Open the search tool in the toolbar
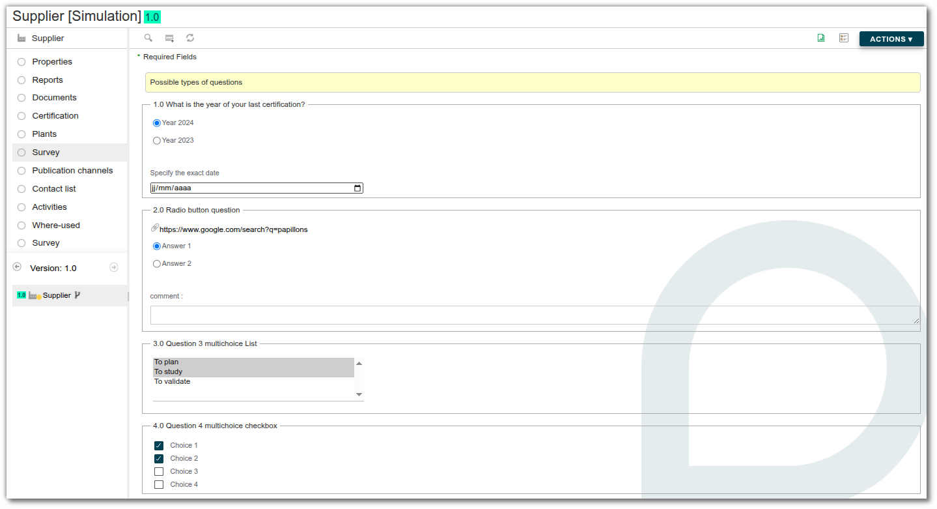The height and width of the screenshot is (509, 937). pos(148,38)
